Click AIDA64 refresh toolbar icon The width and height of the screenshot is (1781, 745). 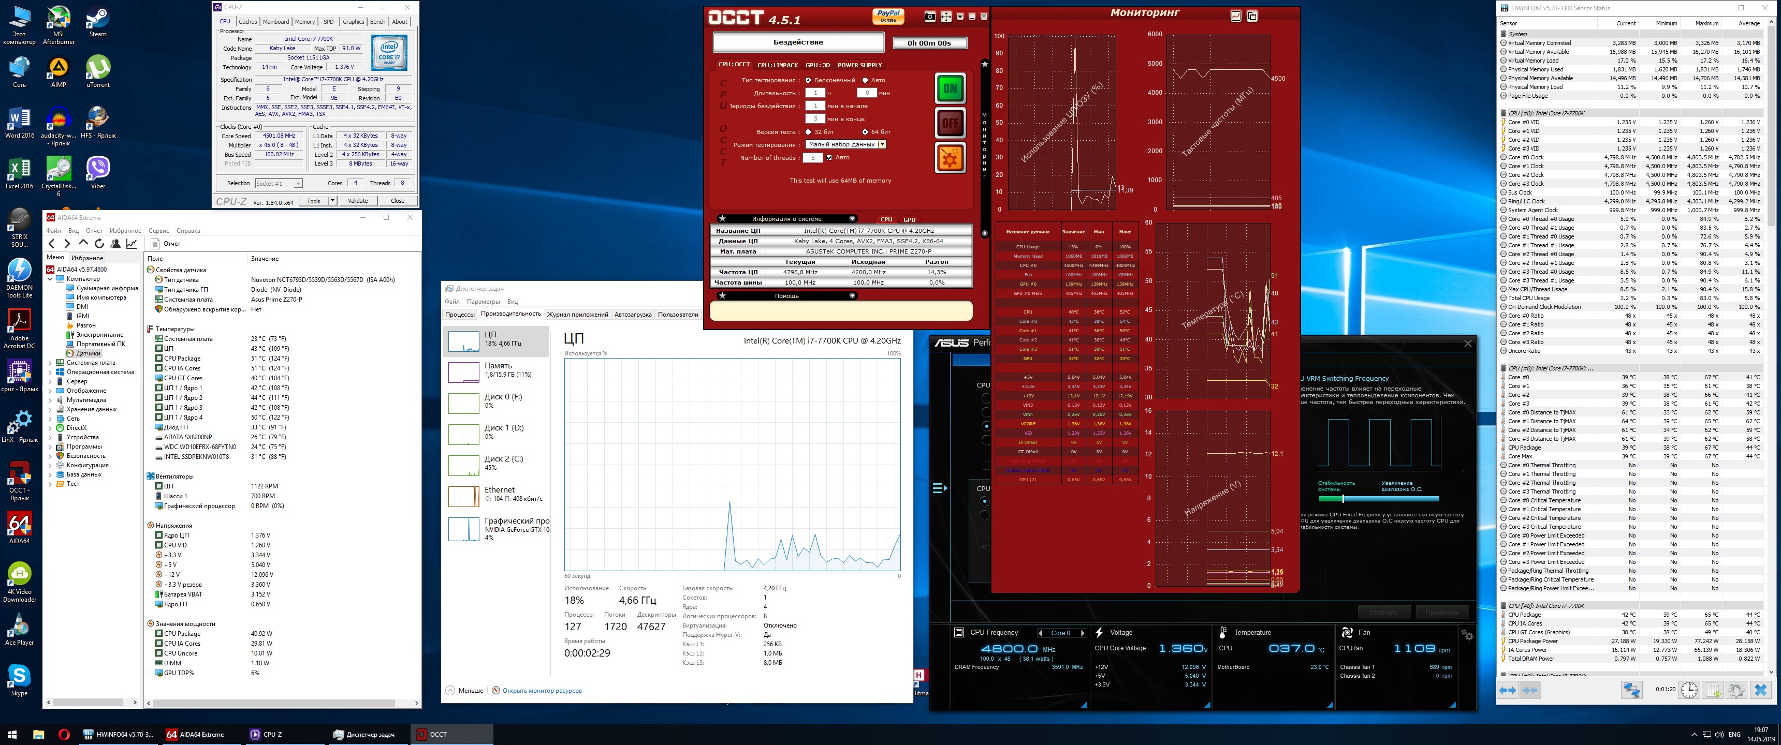[99, 243]
